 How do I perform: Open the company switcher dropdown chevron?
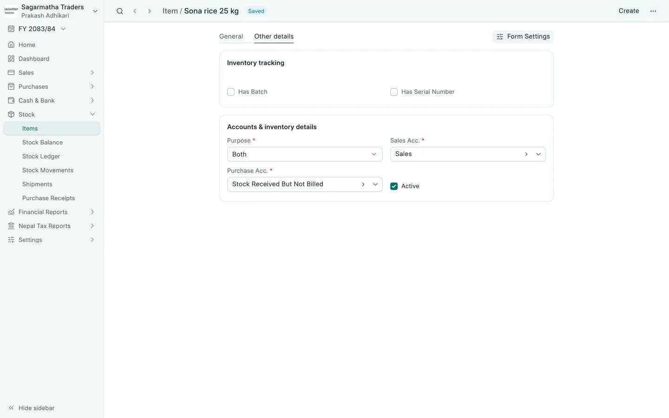coord(95,11)
